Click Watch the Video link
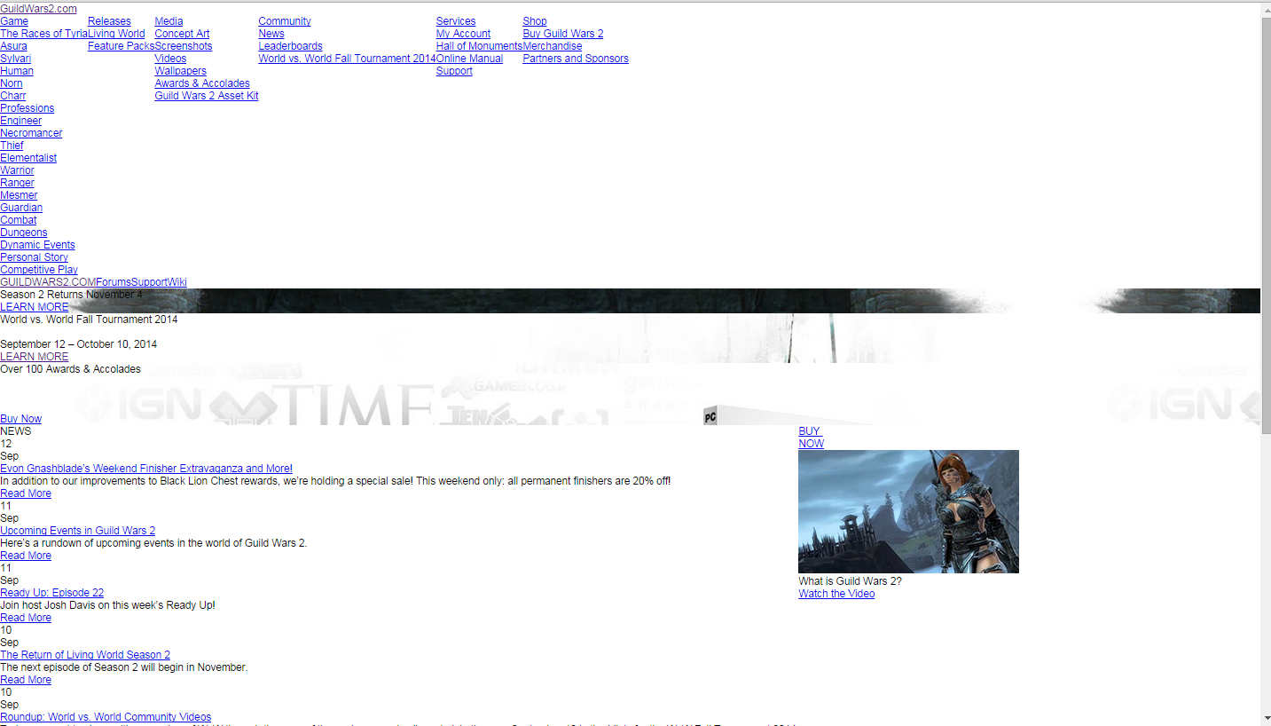The height and width of the screenshot is (726, 1271). point(836,594)
